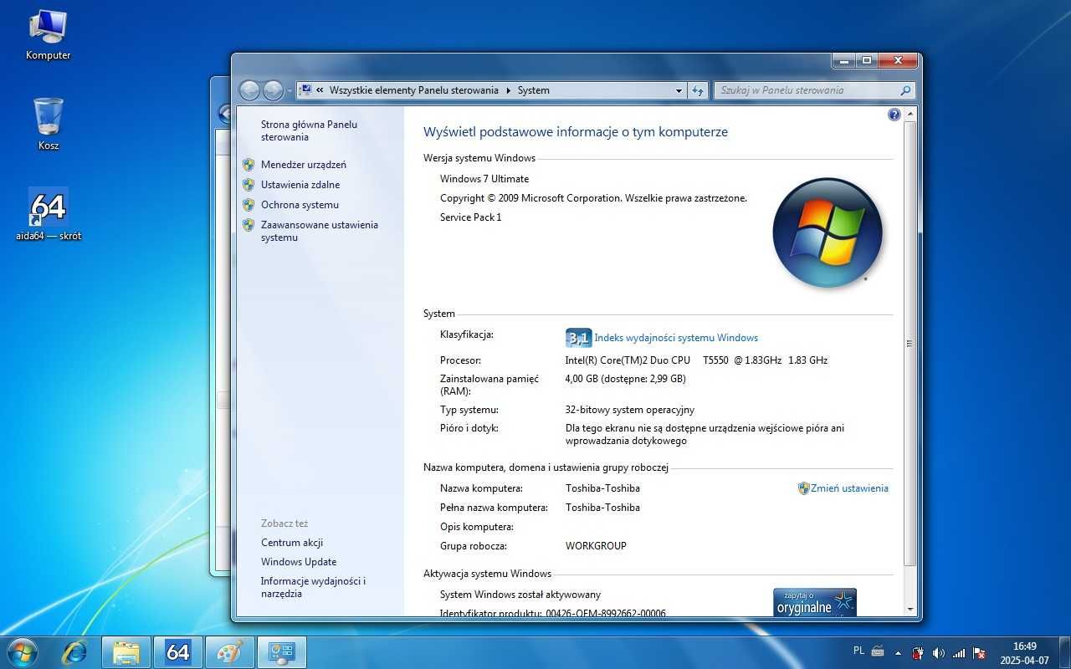Select the Kosz recycle bin icon

point(48,124)
